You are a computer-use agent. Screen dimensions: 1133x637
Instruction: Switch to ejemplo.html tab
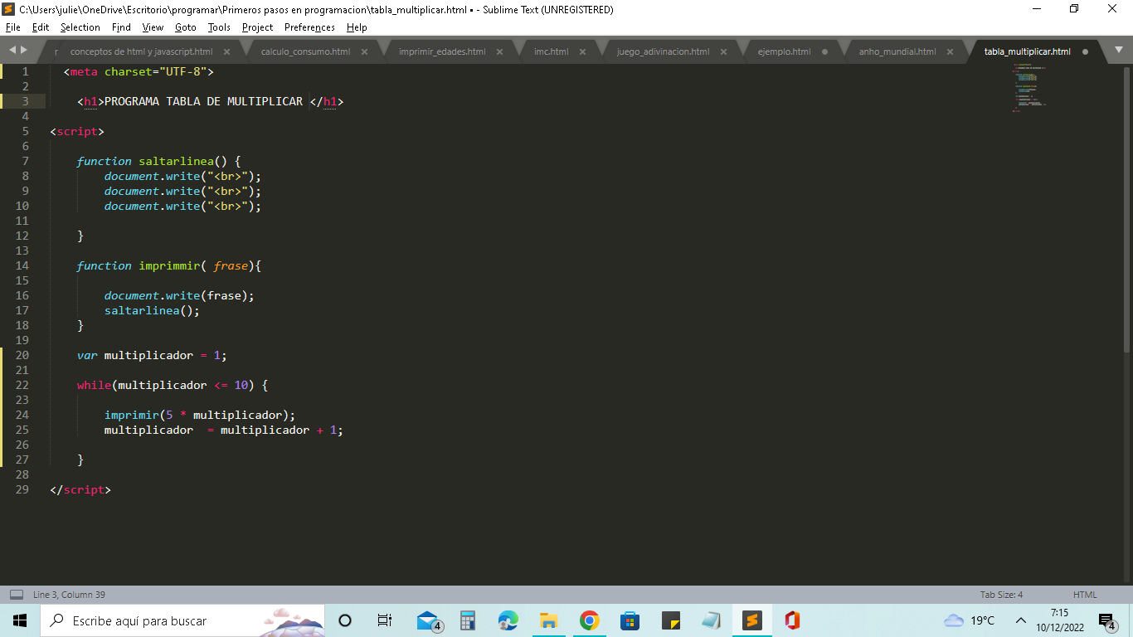click(784, 51)
